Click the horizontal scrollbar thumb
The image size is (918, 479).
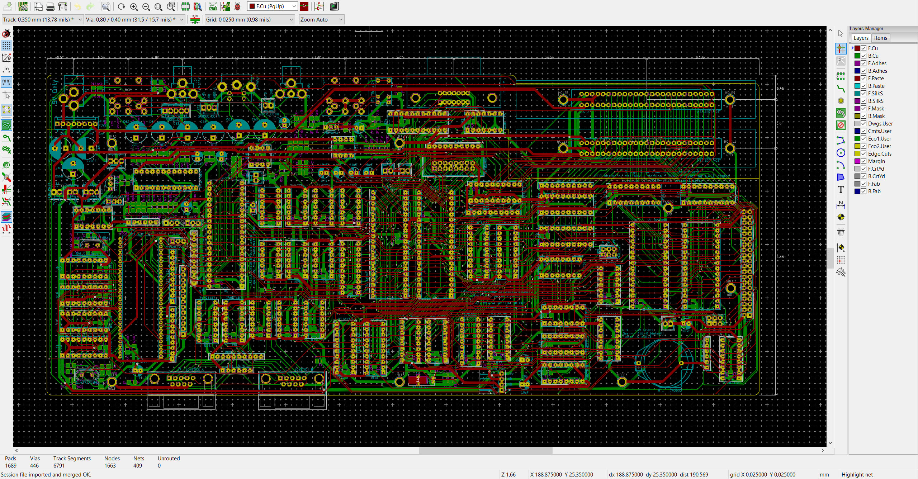pyautogui.click(x=486, y=450)
